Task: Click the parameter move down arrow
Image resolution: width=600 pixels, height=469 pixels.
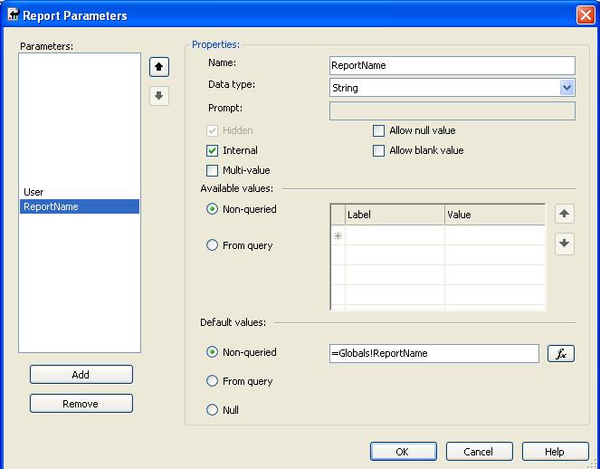Action: pos(159,96)
